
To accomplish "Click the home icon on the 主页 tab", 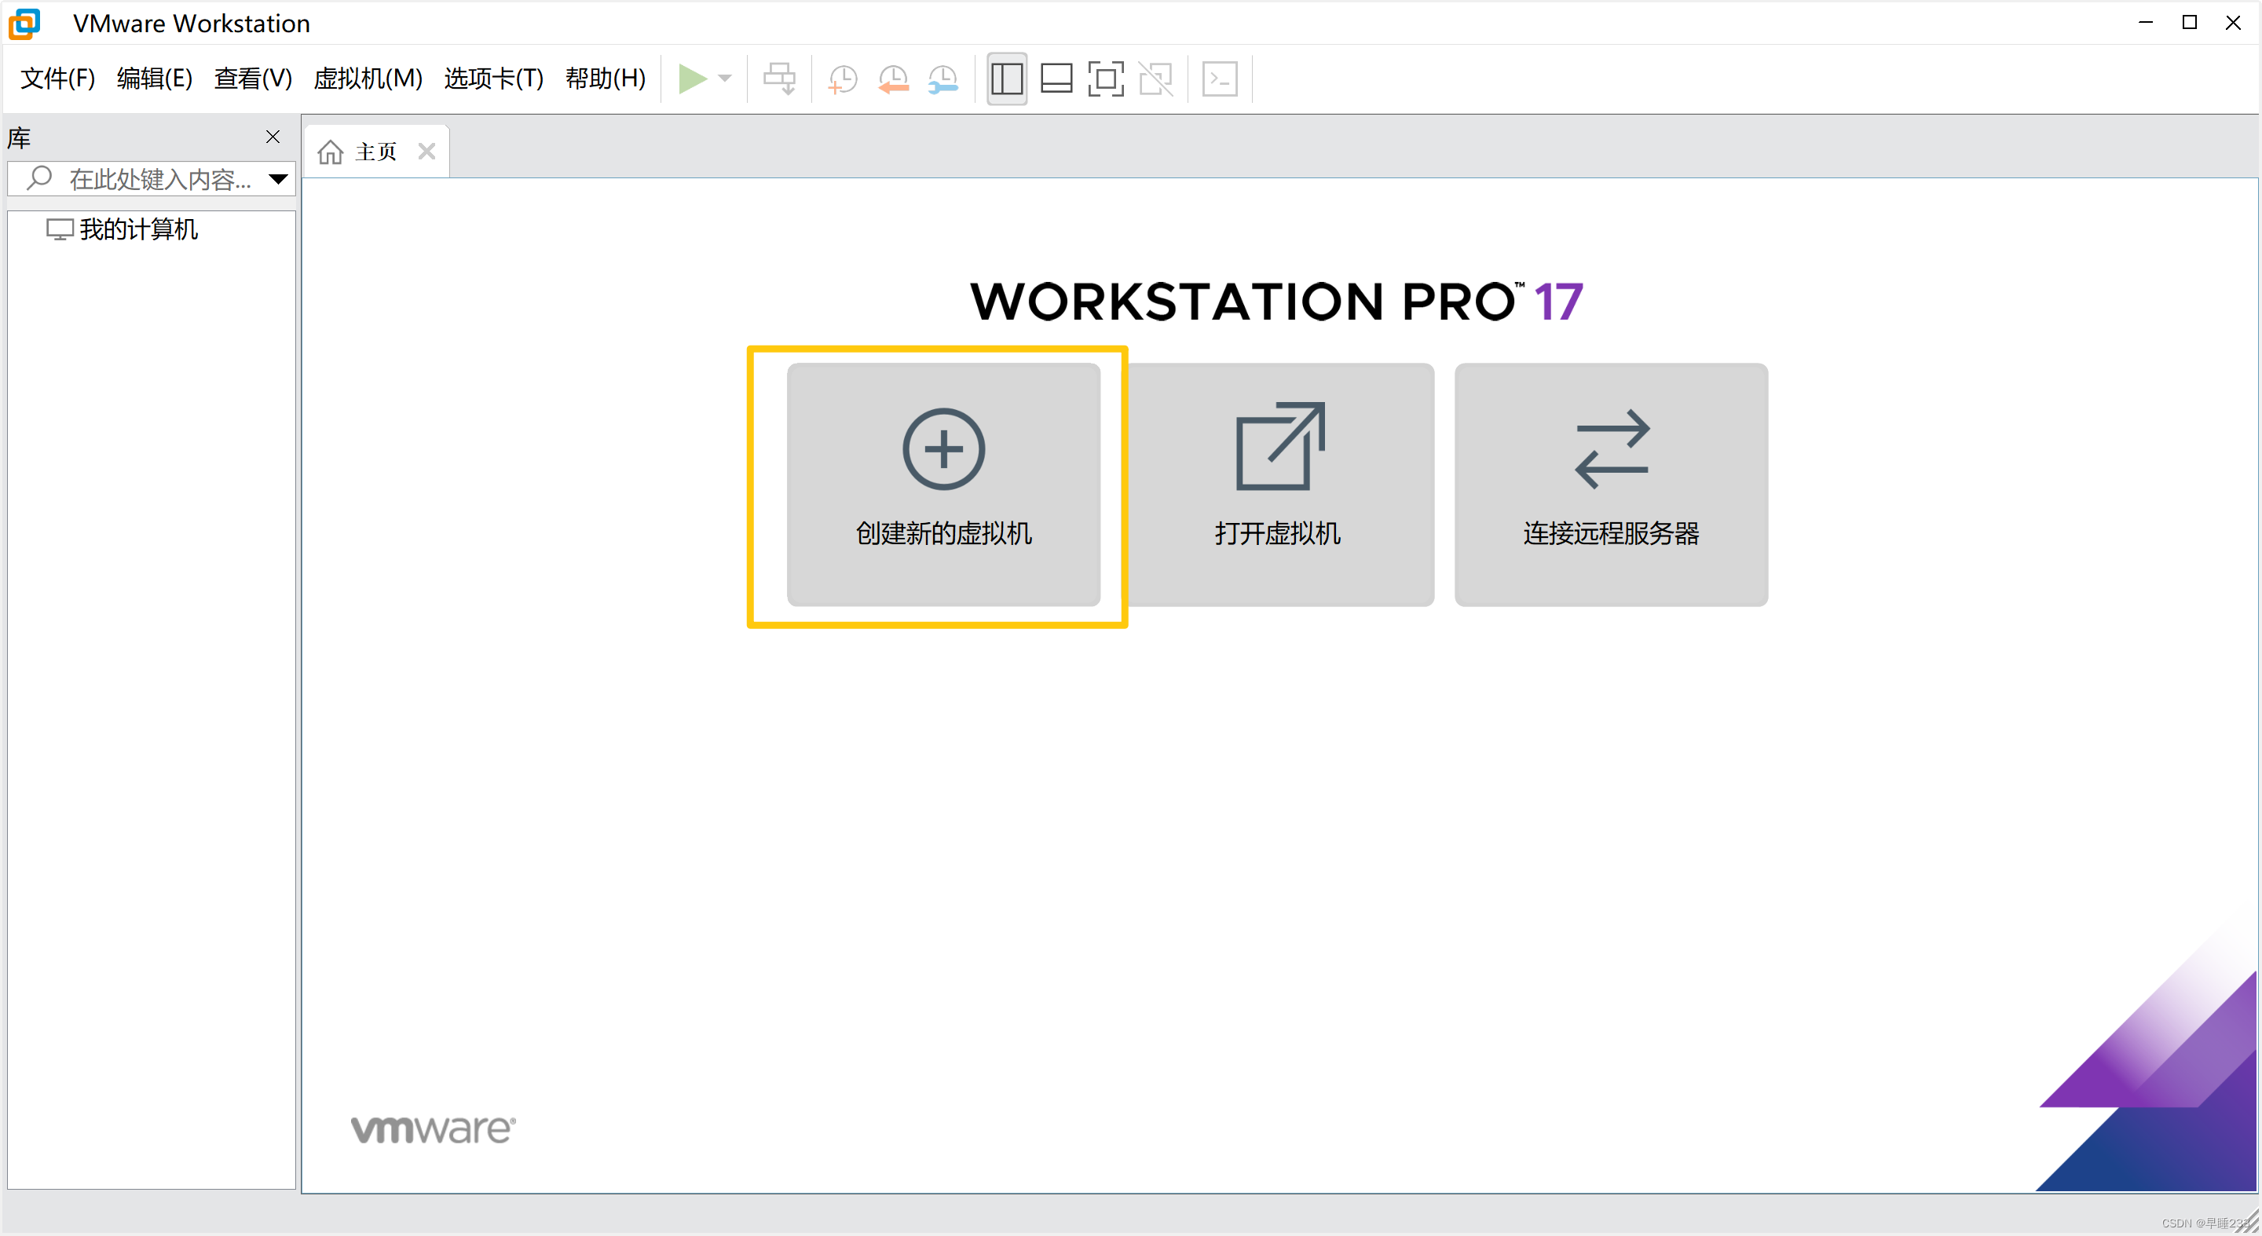I will tap(329, 150).
